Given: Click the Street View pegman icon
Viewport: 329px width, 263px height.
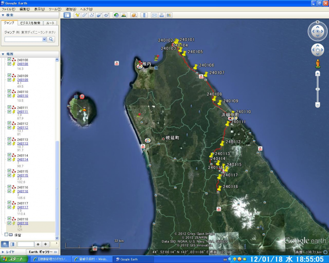Looking at the screenshot, I should [318, 64].
